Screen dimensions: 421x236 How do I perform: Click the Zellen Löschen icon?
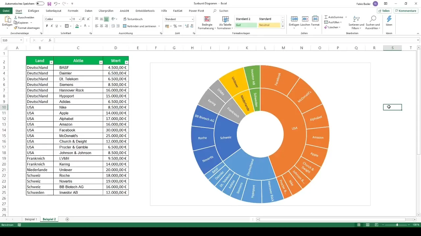pos(305,19)
